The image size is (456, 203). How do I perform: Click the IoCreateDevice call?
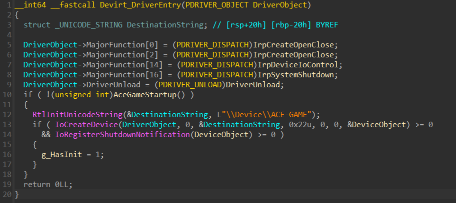click(x=86, y=125)
